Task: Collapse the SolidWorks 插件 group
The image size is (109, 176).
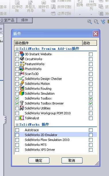Action: [17, 124]
